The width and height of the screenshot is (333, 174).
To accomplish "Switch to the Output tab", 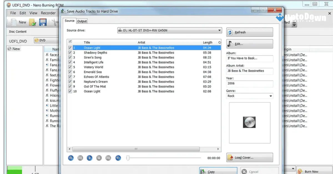I will click(x=82, y=21).
